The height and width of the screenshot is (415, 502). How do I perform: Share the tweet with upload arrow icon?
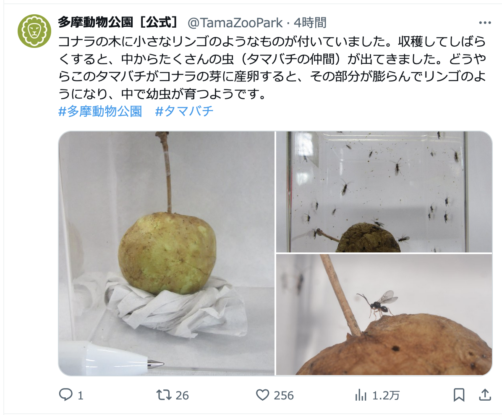(485, 395)
